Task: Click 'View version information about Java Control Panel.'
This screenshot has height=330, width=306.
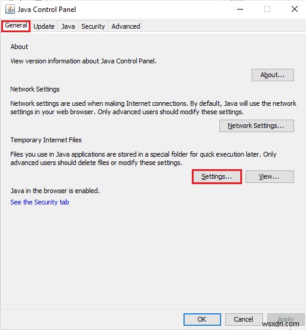Action: click(x=83, y=61)
